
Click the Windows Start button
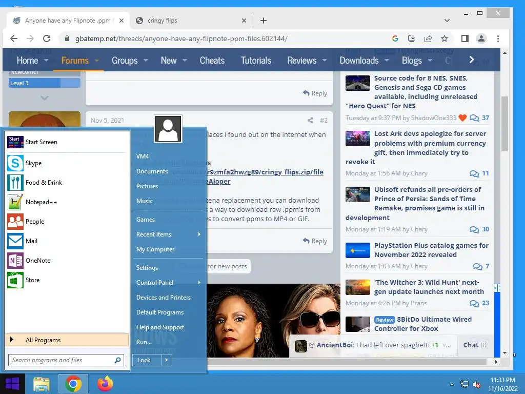(x=12, y=384)
